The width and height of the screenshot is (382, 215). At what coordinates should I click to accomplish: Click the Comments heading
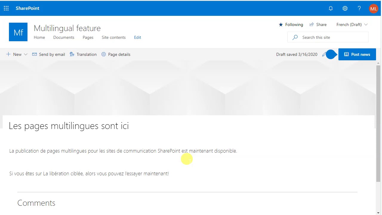point(36,203)
